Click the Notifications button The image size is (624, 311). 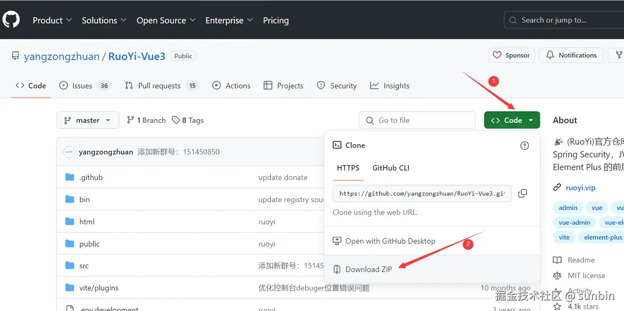[571, 55]
